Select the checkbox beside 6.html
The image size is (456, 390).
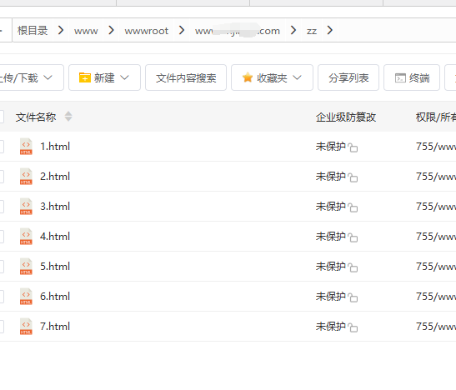point(1,297)
